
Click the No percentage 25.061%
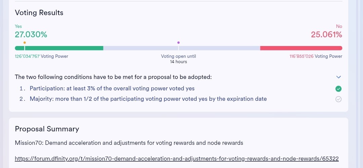[326, 34]
